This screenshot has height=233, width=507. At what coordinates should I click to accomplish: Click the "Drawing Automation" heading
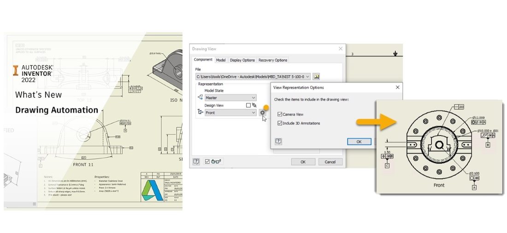57,110
